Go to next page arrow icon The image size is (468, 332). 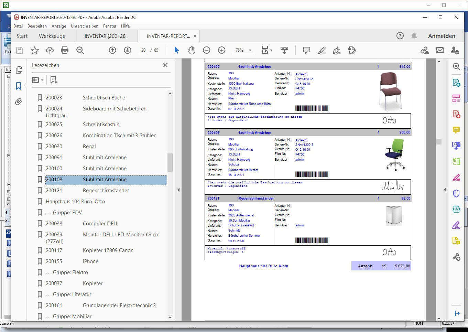pyautogui.click(x=128, y=50)
